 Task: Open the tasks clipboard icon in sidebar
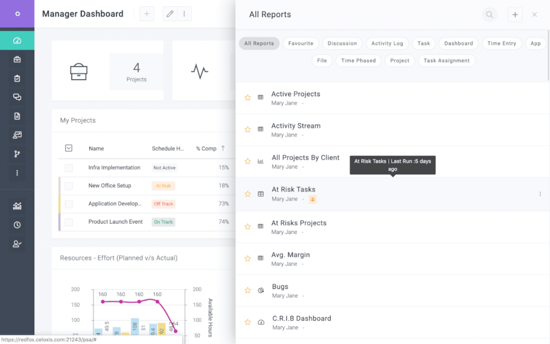17,78
